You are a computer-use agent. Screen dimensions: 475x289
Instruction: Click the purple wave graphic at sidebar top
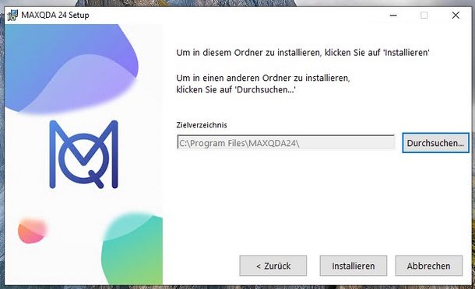[x=72, y=69]
